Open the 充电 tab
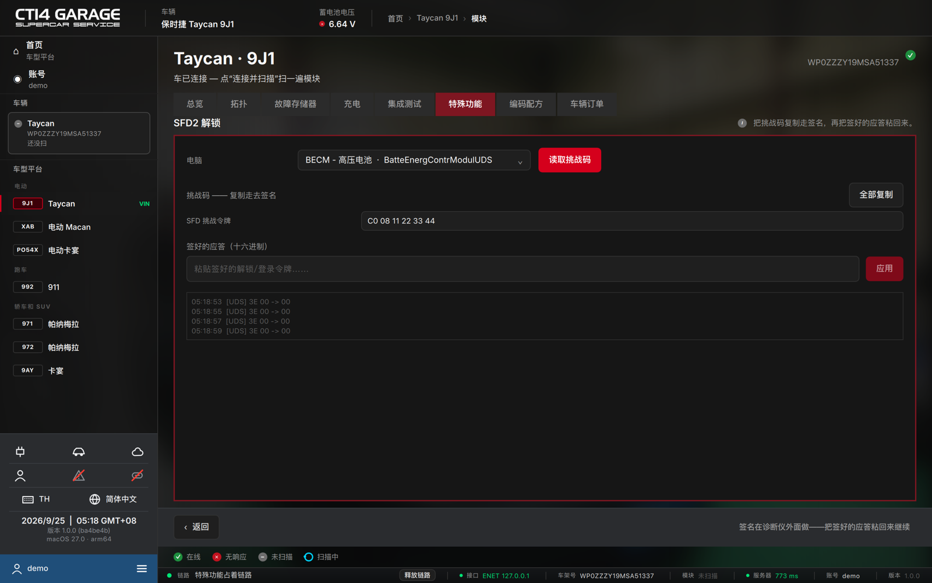Image resolution: width=932 pixels, height=583 pixels. point(352,104)
